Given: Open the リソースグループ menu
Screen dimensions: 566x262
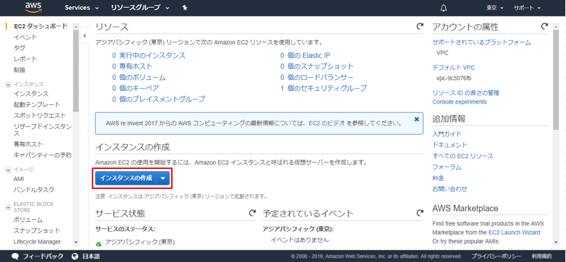Looking at the screenshot, I should pos(140,8).
